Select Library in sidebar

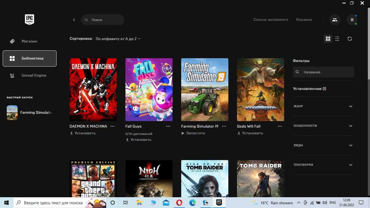tap(30, 58)
